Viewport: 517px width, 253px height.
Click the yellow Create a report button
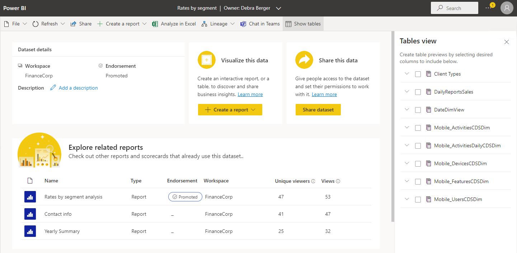click(230, 110)
